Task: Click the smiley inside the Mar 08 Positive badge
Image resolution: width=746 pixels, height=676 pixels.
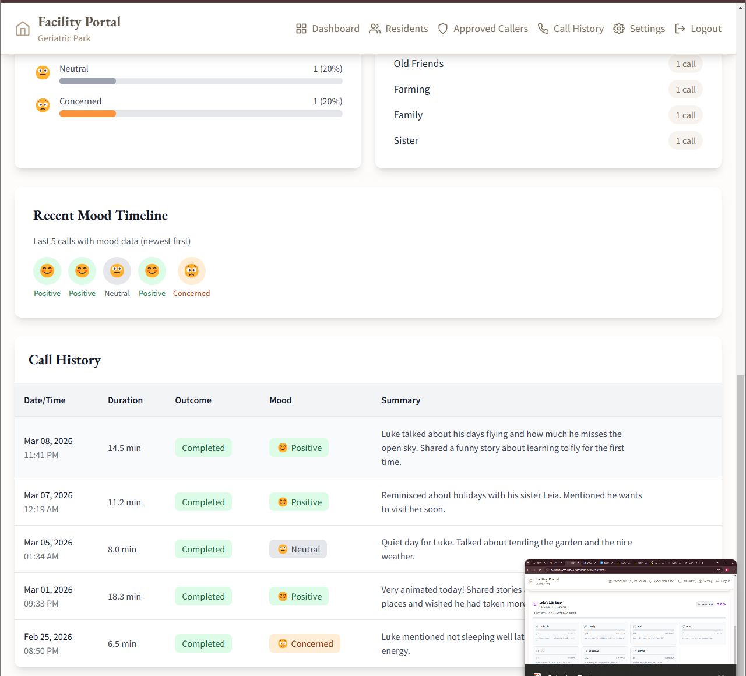Action: point(282,448)
